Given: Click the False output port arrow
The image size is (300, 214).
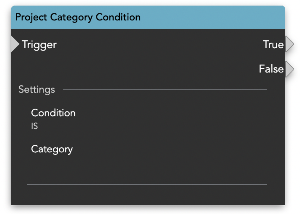Looking at the screenshot, I should pyautogui.click(x=289, y=69).
